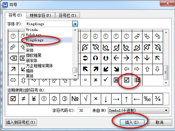Pick the recently used ‰ symbol
The image size is (175, 131).
(x=147, y=99)
